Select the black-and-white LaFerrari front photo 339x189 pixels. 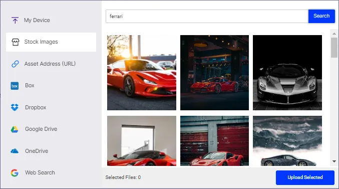pyautogui.click(x=287, y=73)
